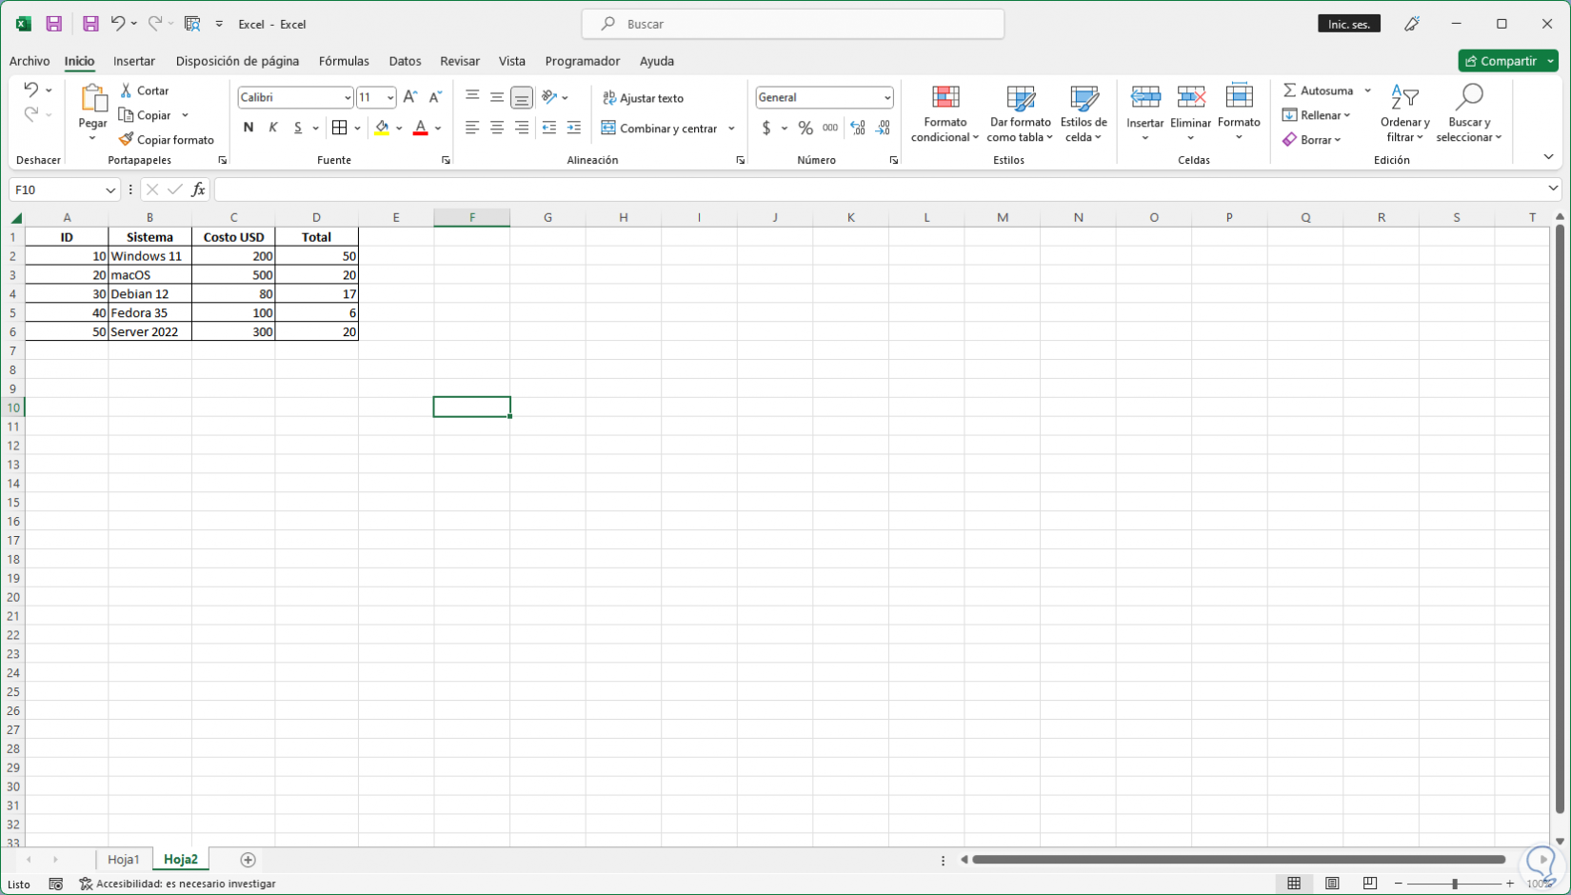Cut selection using Cortar
The width and height of the screenshot is (1571, 895).
(145, 90)
